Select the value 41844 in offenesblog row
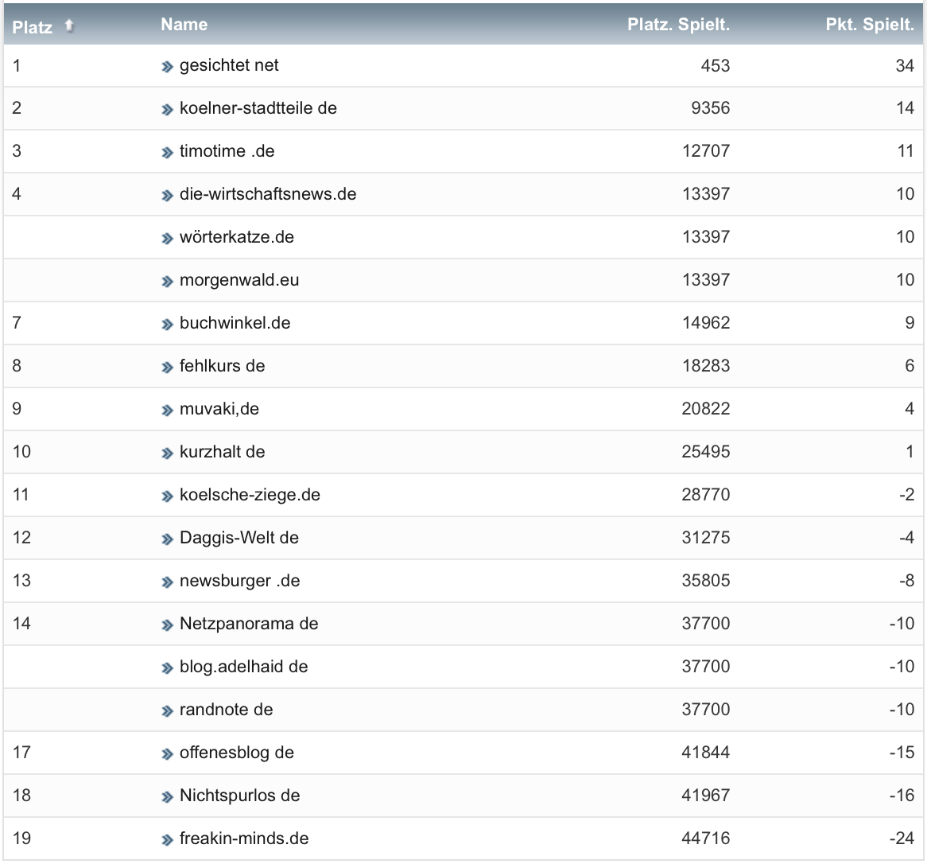 pyautogui.click(x=706, y=753)
